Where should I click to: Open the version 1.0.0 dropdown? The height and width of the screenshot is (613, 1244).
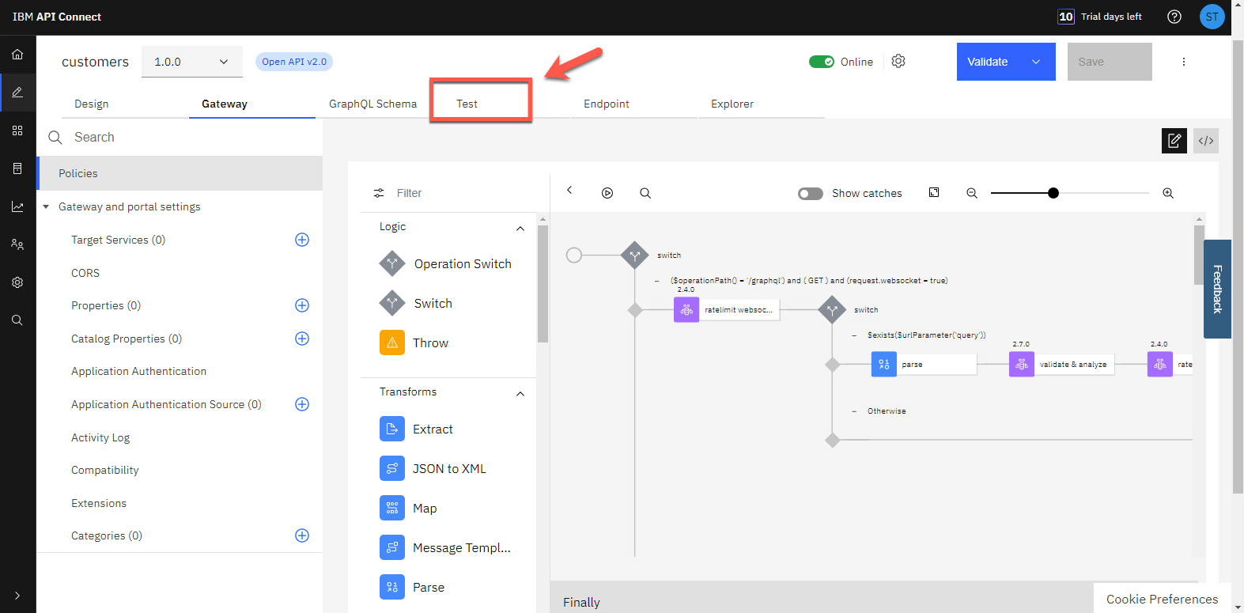tap(191, 62)
